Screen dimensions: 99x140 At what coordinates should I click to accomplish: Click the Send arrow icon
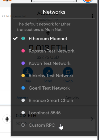point(48,72)
